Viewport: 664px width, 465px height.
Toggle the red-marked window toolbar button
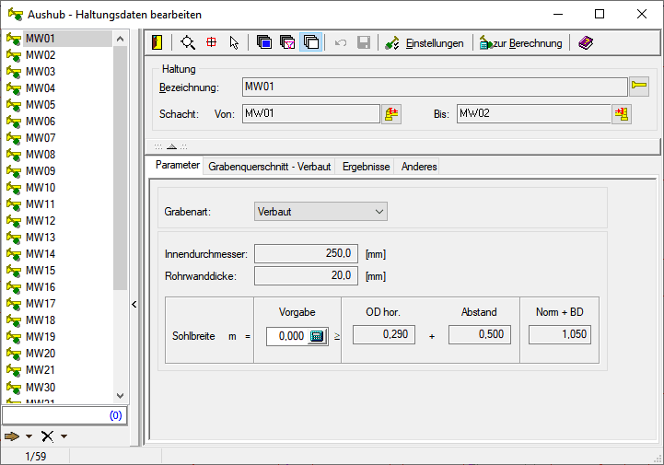tap(287, 42)
